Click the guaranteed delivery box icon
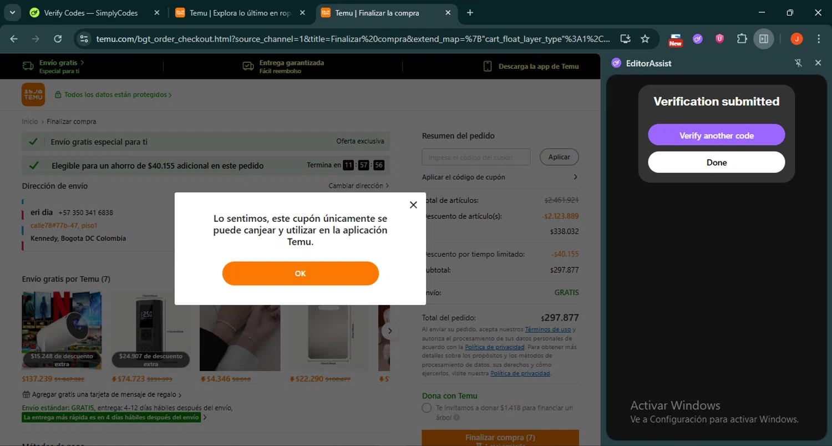Screen dimensions: 832x446 click(248, 67)
